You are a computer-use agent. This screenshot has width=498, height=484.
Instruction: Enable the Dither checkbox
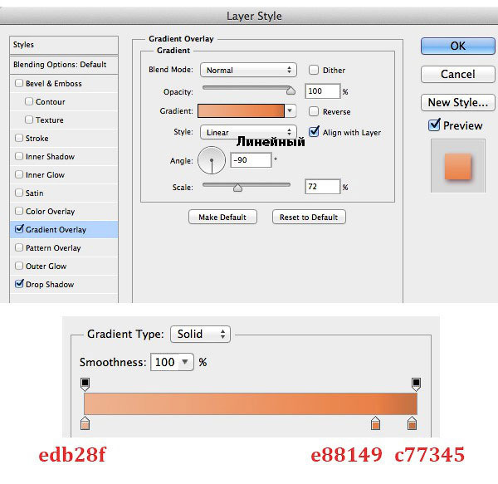314,70
